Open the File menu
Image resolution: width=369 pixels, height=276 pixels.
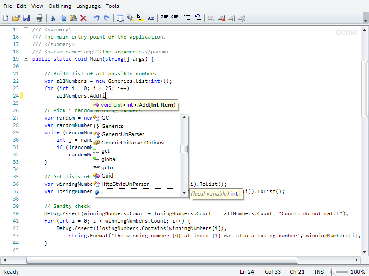[7, 6]
